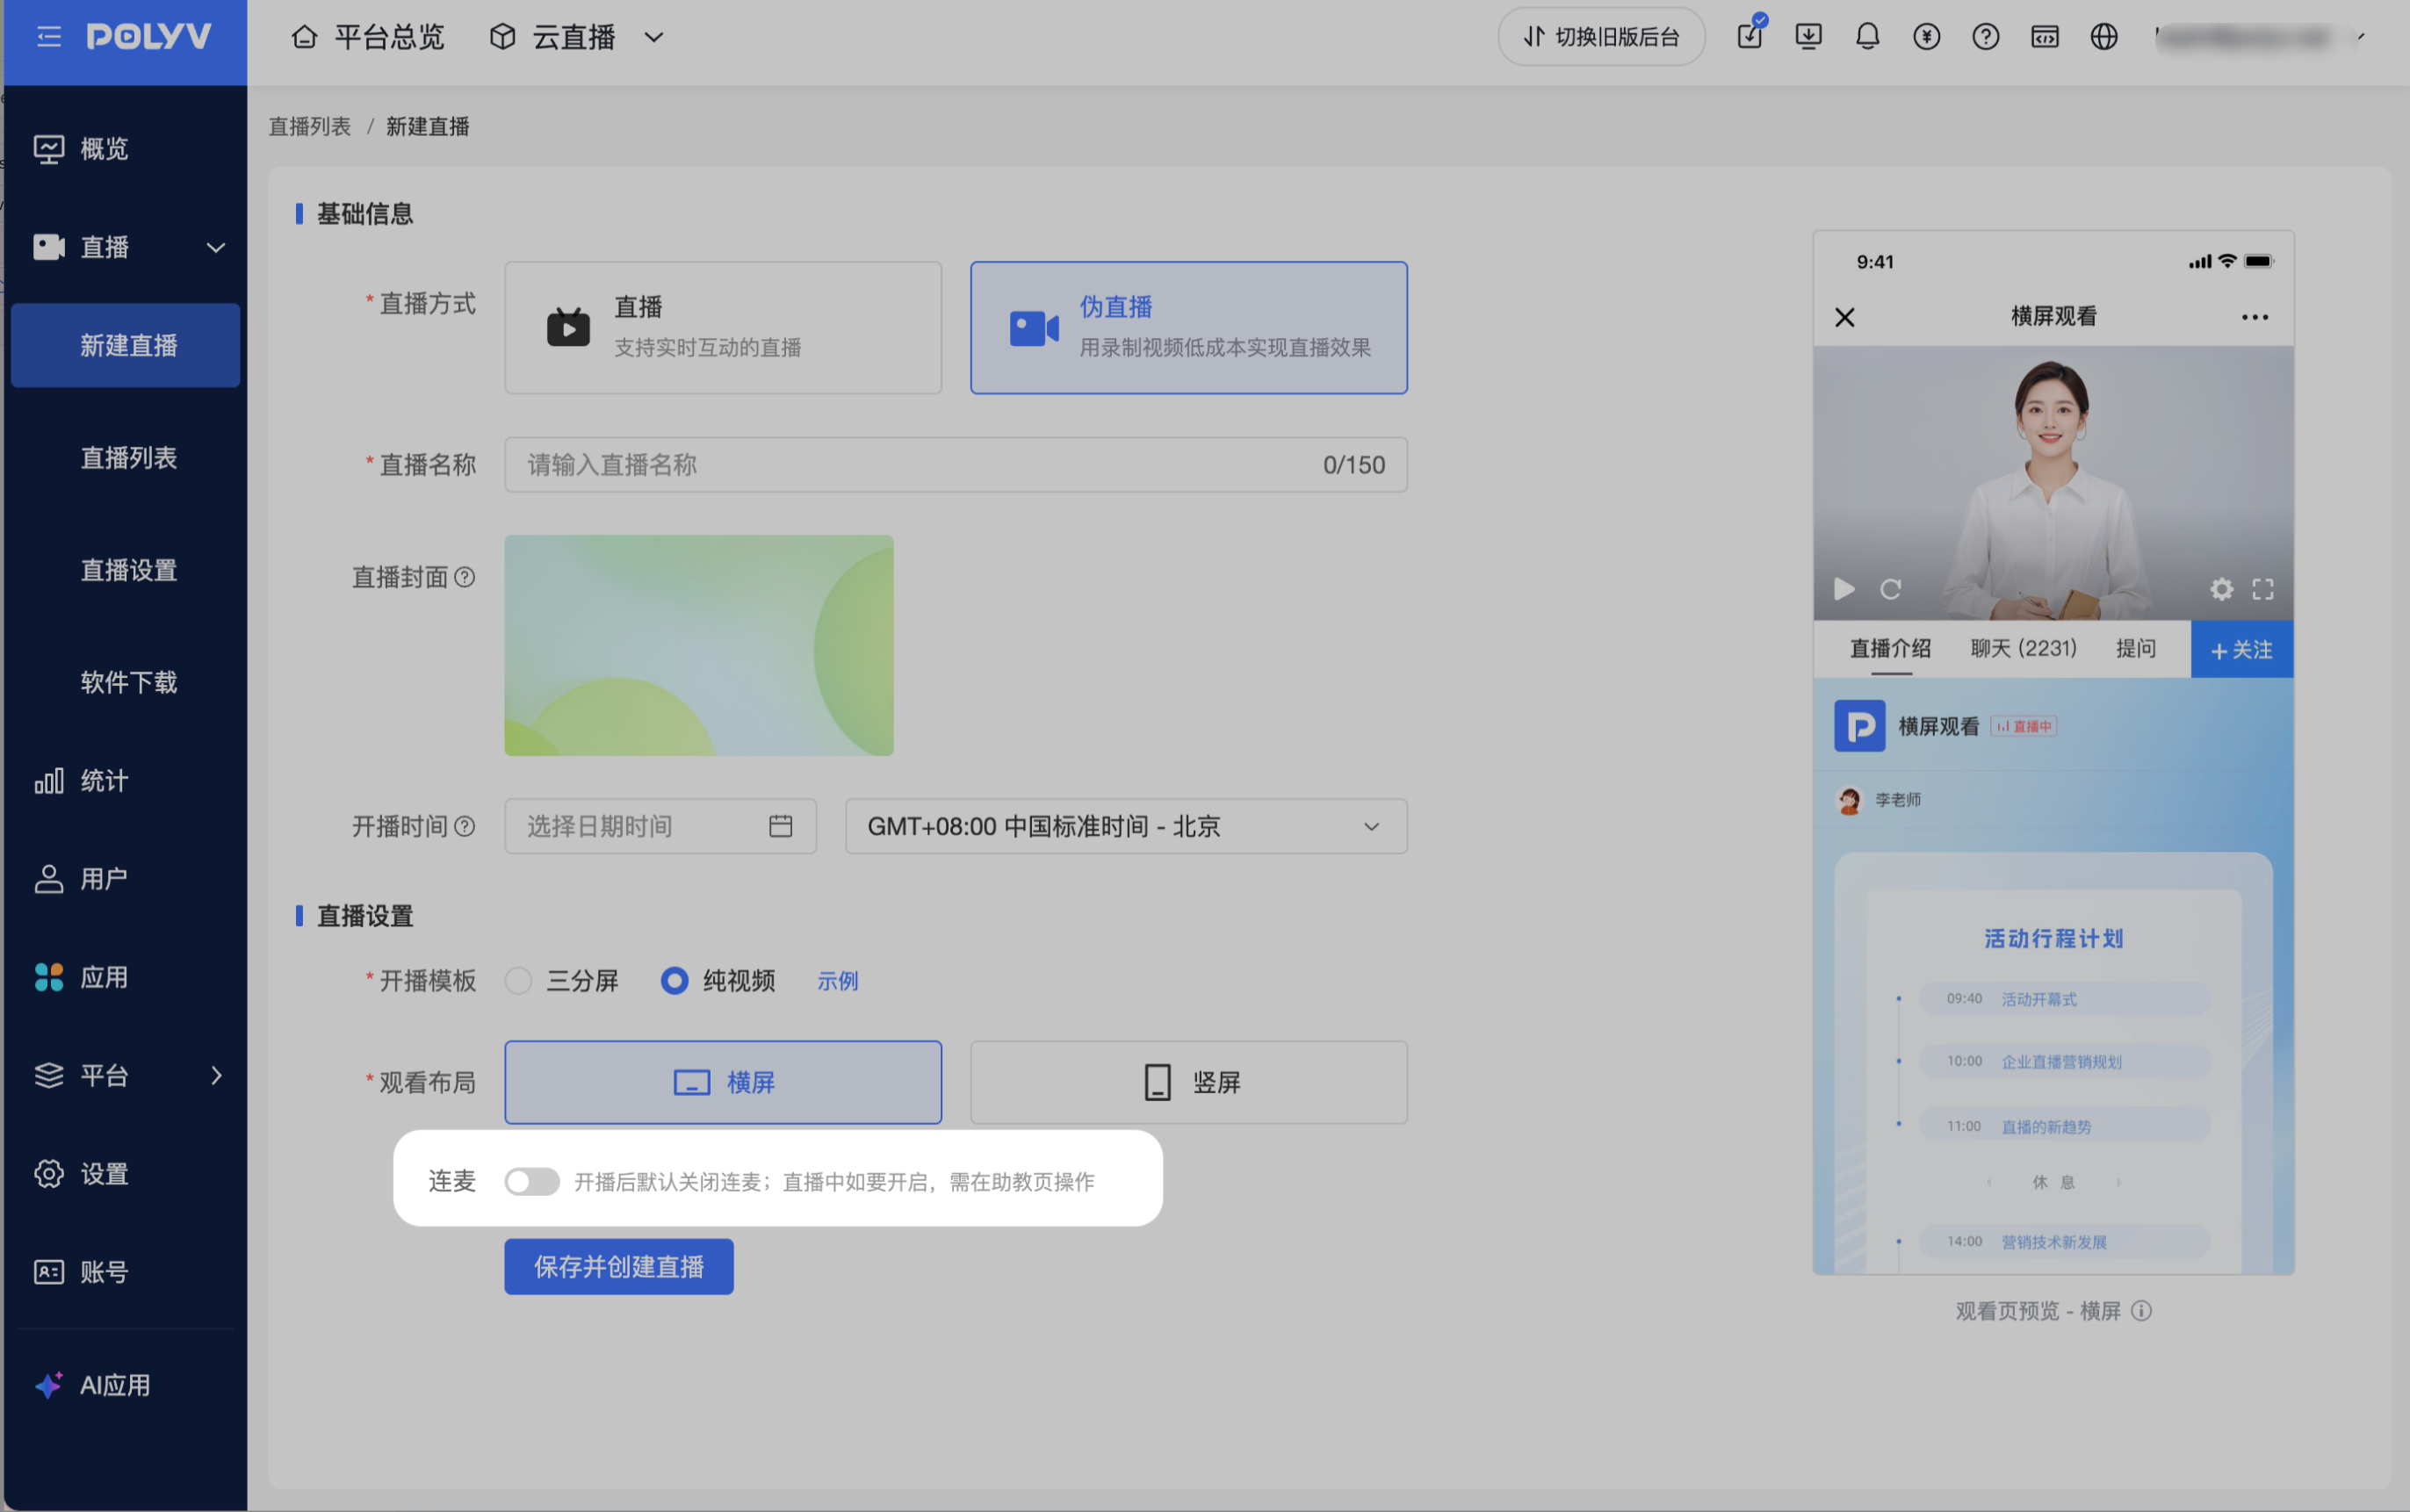Click the 切换旧版后台 button
The height and width of the screenshot is (1512, 2410).
point(1601,37)
